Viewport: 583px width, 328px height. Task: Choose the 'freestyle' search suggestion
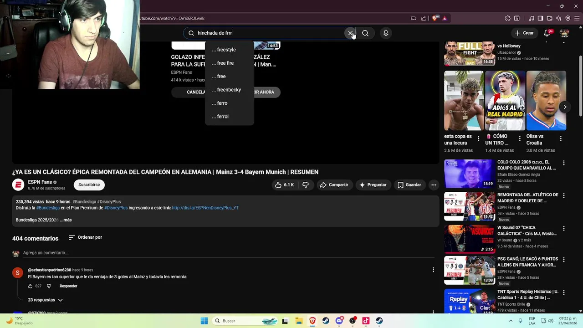coord(230,50)
